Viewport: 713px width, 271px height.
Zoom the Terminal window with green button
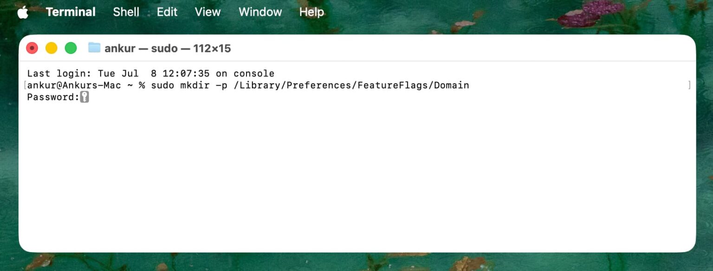point(71,48)
